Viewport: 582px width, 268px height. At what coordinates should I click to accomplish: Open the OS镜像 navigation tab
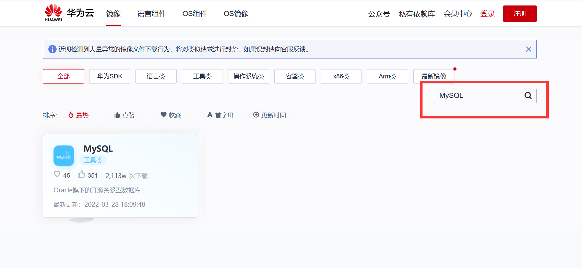point(236,14)
